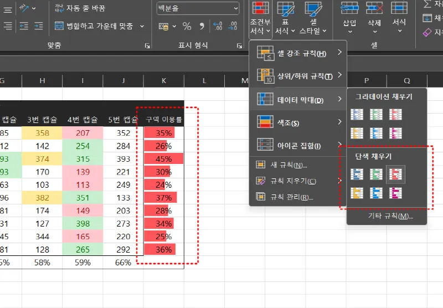Click the cell showing 24% data bar

(x=164, y=185)
